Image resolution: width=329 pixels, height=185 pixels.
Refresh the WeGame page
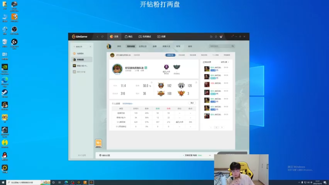pyautogui.click(x=102, y=37)
